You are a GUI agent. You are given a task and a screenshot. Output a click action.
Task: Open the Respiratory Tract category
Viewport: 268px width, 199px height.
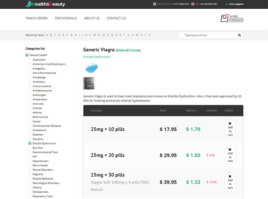(43, 196)
